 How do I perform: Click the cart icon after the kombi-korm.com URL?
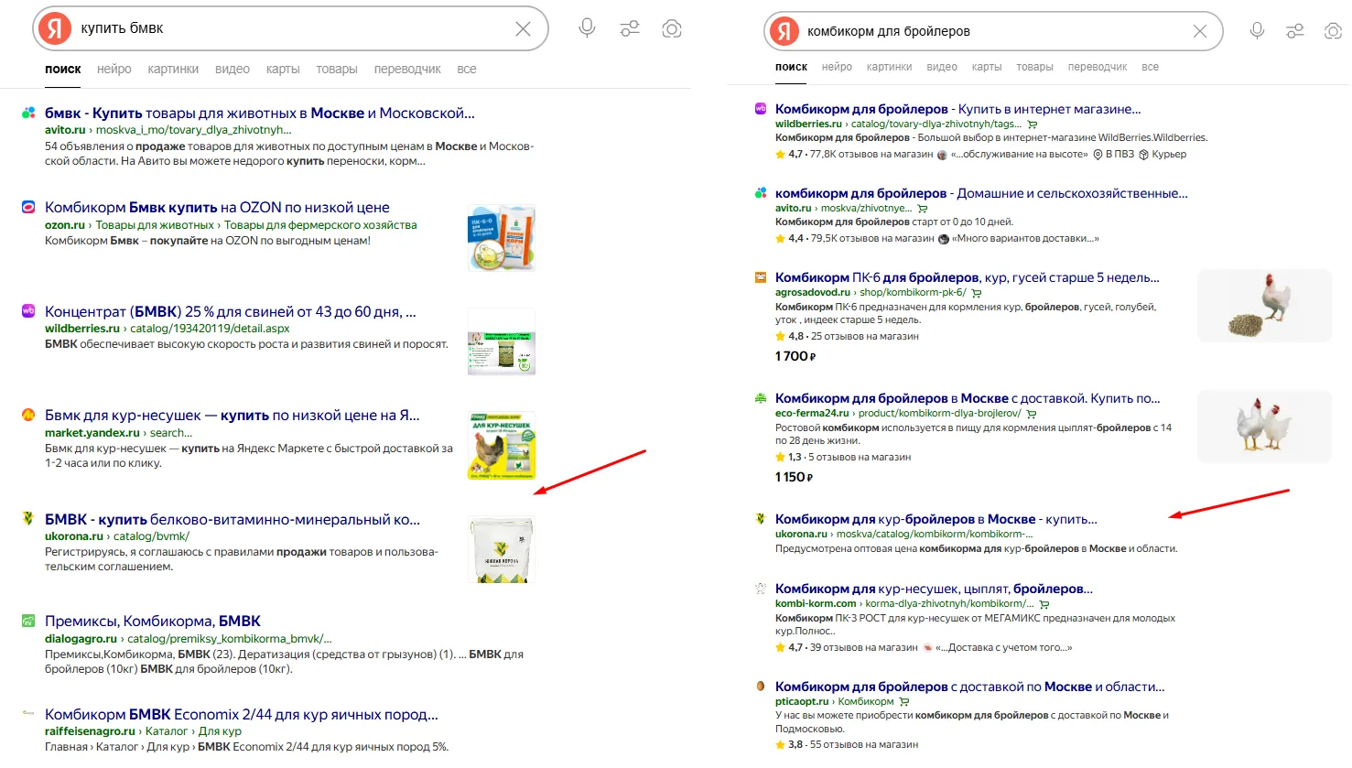tap(1044, 604)
